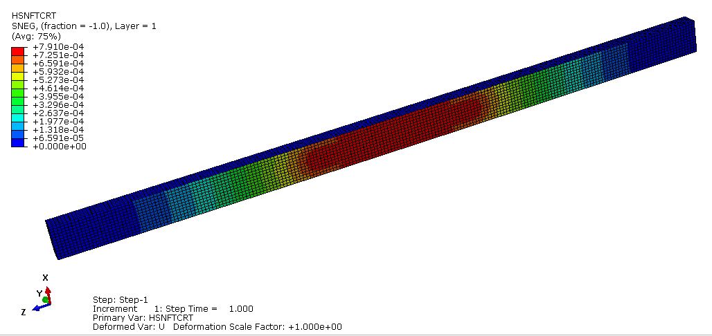The height and width of the screenshot is (336, 712).
Task: Click the legend value +4.614e-04
Action: click(59, 88)
